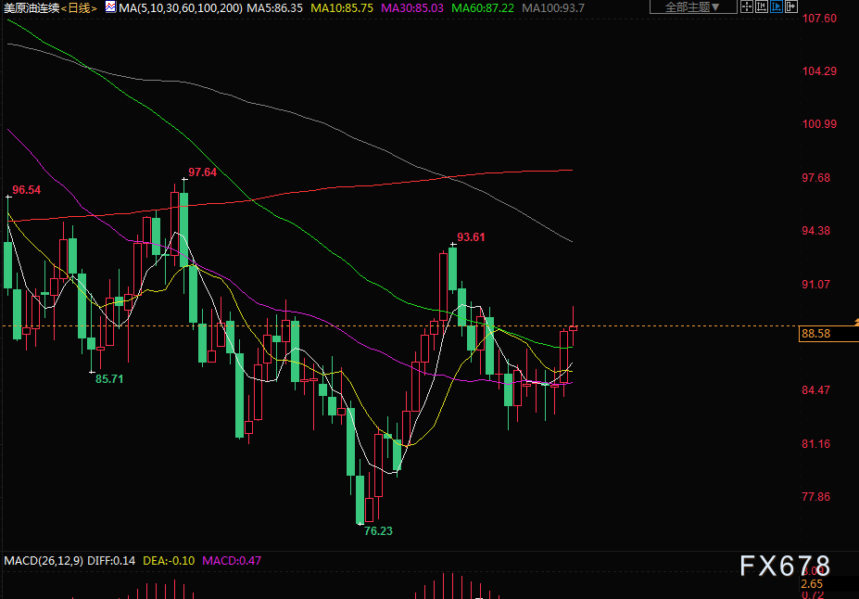Click the yellow MA10:85.75 legend
This screenshot has height=599, width=859.
coord(343,7)
